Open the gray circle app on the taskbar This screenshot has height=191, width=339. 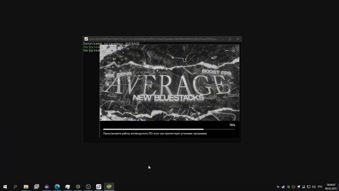(88, 187)
